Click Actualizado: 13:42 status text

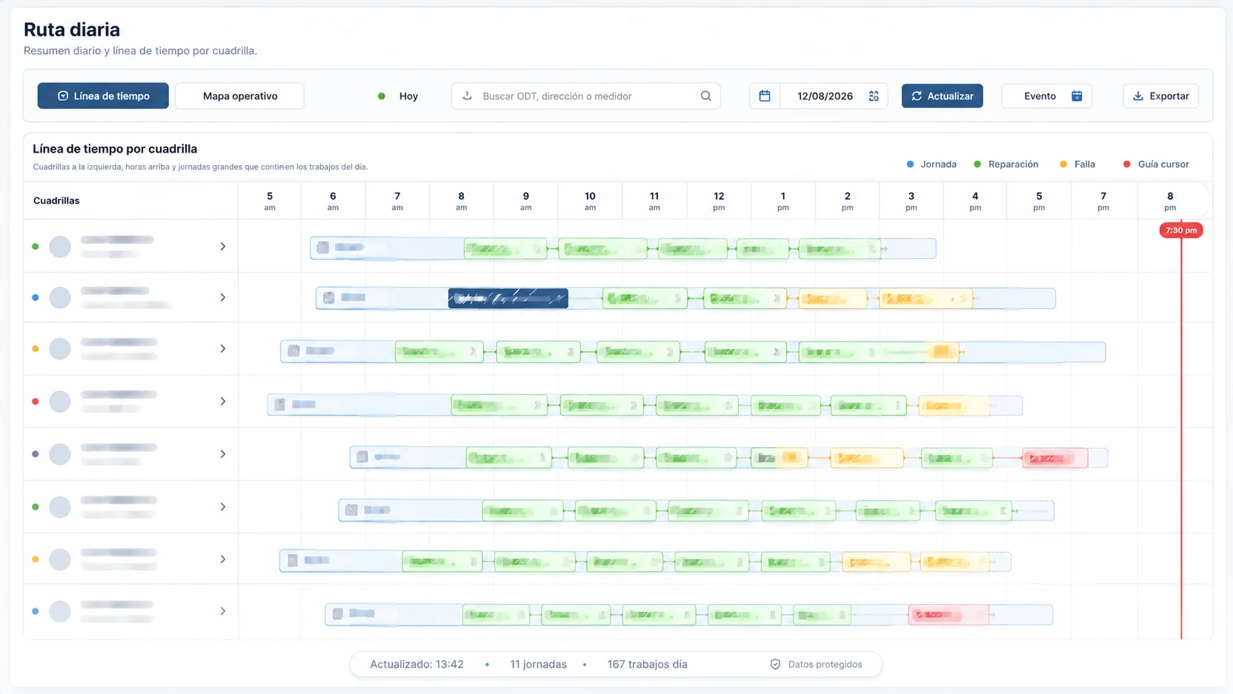click(x=417, y=664)
